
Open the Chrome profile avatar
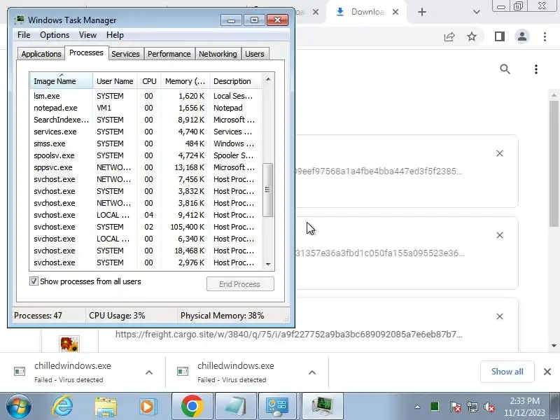522,36
